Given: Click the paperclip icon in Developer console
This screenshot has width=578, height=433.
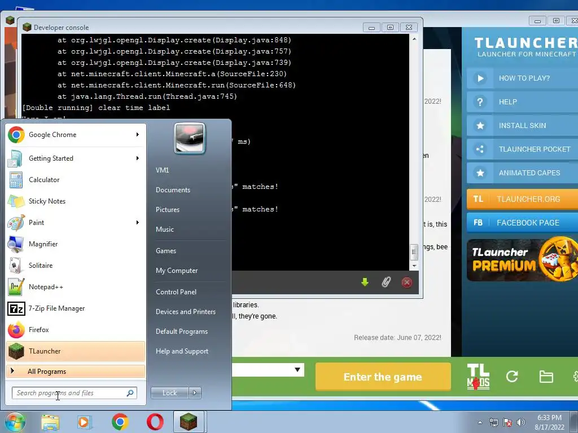Looking at the screenshot, I should pyautogui.click(x=386, y=282).
